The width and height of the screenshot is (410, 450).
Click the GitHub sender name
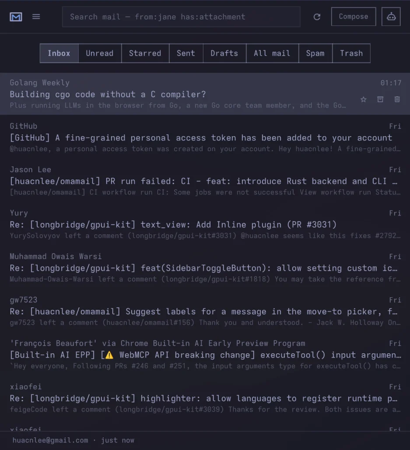(24, 126)
